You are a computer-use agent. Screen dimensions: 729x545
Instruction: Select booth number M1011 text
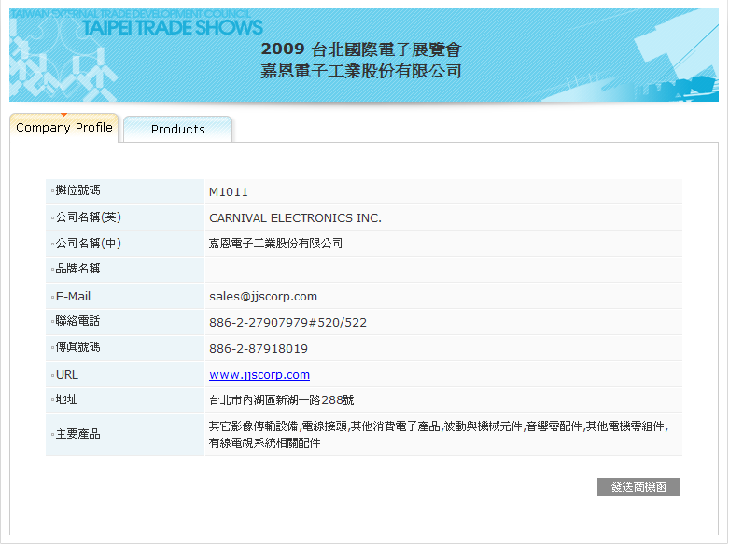229,192
